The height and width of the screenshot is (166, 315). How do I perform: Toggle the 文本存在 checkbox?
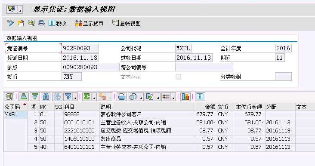pyautogui.click(x=178, y=77)
